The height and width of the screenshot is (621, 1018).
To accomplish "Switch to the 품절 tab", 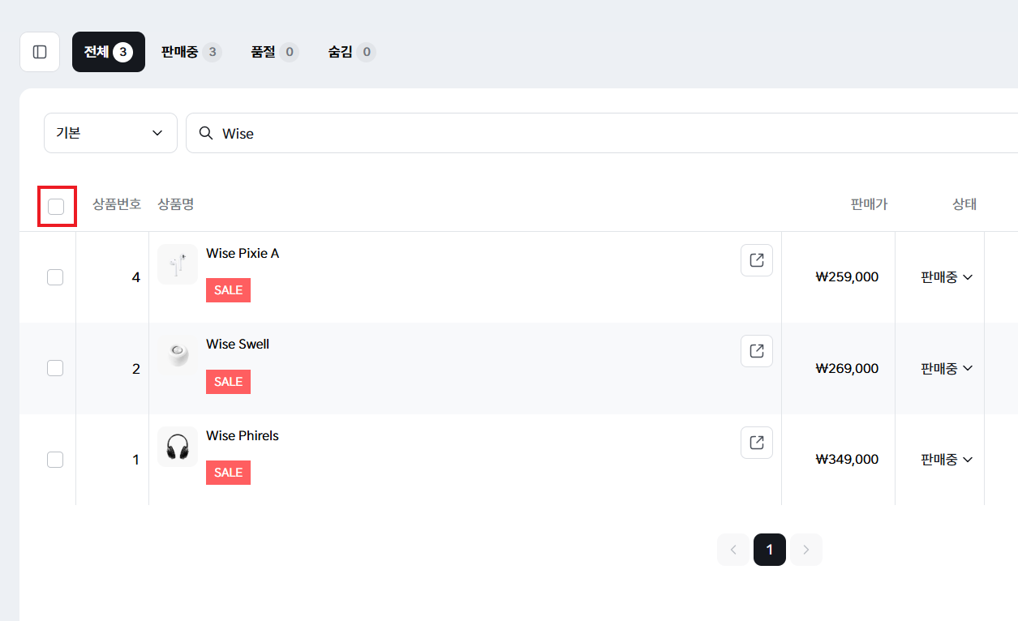I will point(275,52).
